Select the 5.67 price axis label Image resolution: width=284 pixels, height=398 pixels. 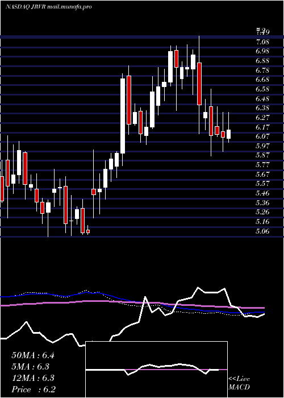pos(262,175)
